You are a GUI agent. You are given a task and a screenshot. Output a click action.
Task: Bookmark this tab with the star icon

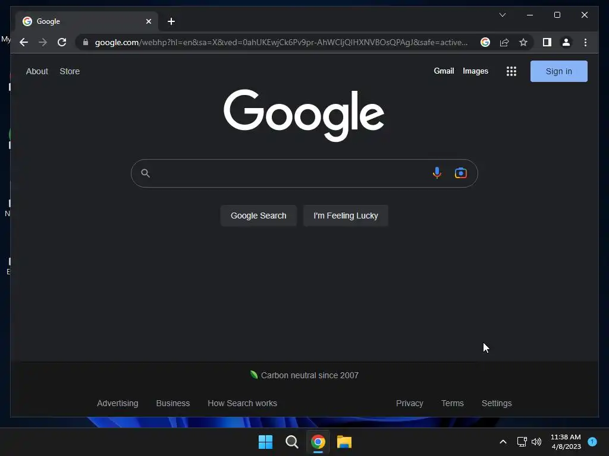pos(523,42)
